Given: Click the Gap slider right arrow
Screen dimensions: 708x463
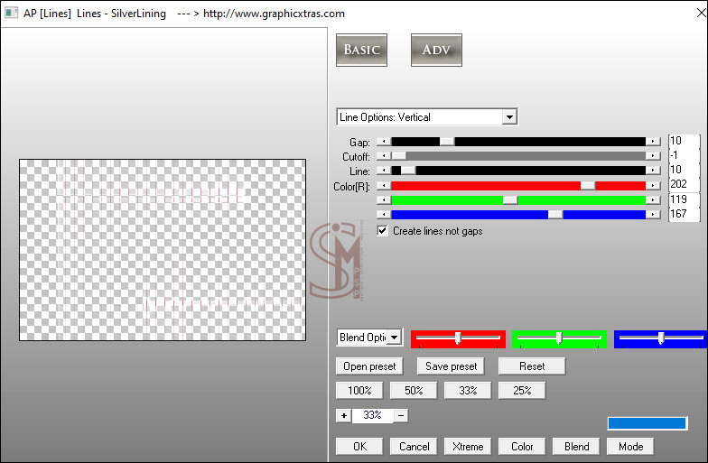Looking at the screenshot, I should click(653, 141).
